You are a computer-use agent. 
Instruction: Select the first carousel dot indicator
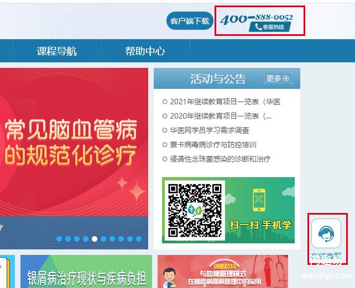(59, 239)
